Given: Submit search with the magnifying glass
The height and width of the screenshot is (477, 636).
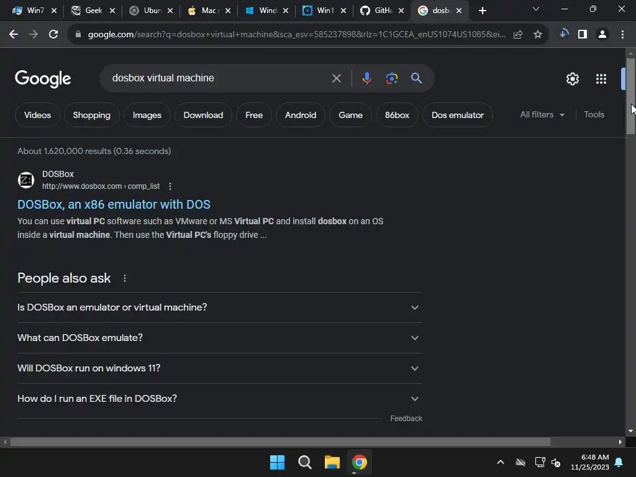Looking at the screenshot, I should pos(416,78).
